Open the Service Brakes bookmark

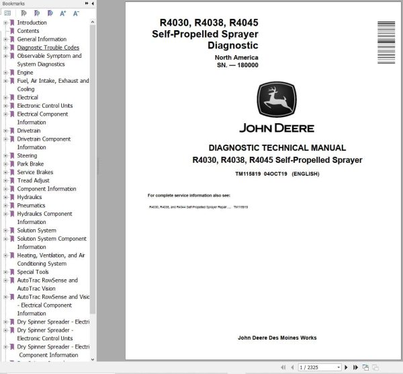tap(35, 172)
